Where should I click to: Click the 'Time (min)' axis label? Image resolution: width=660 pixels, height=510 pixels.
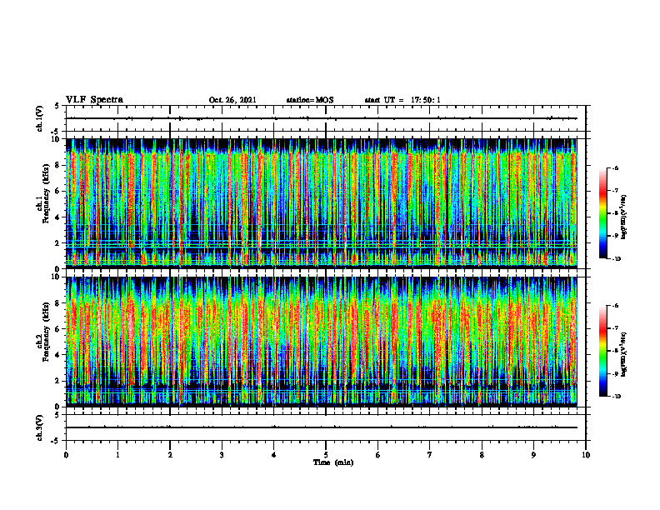point(333,462)
